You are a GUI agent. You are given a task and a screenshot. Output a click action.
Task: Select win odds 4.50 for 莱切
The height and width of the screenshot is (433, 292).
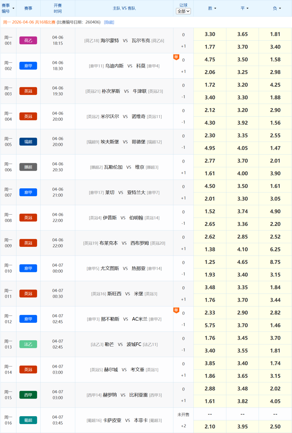210,186
